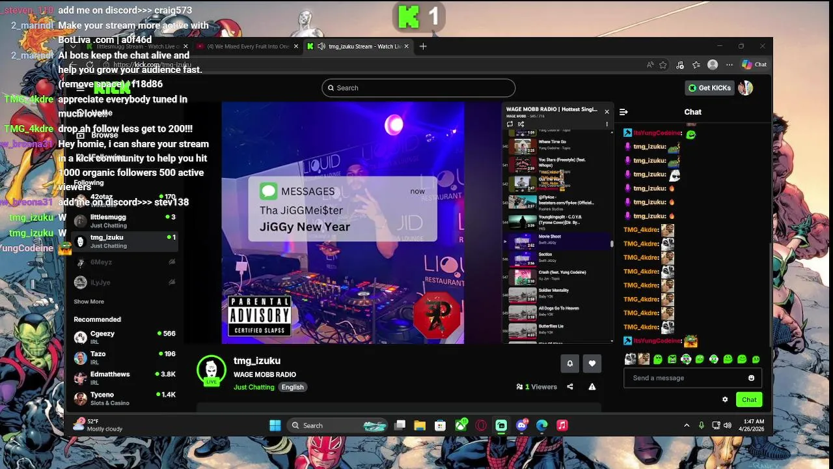Image resolution: width=833 pixels, height=469 pixels.
Task: Open chat settings gear icon
Action: click(x=725, y=400)
